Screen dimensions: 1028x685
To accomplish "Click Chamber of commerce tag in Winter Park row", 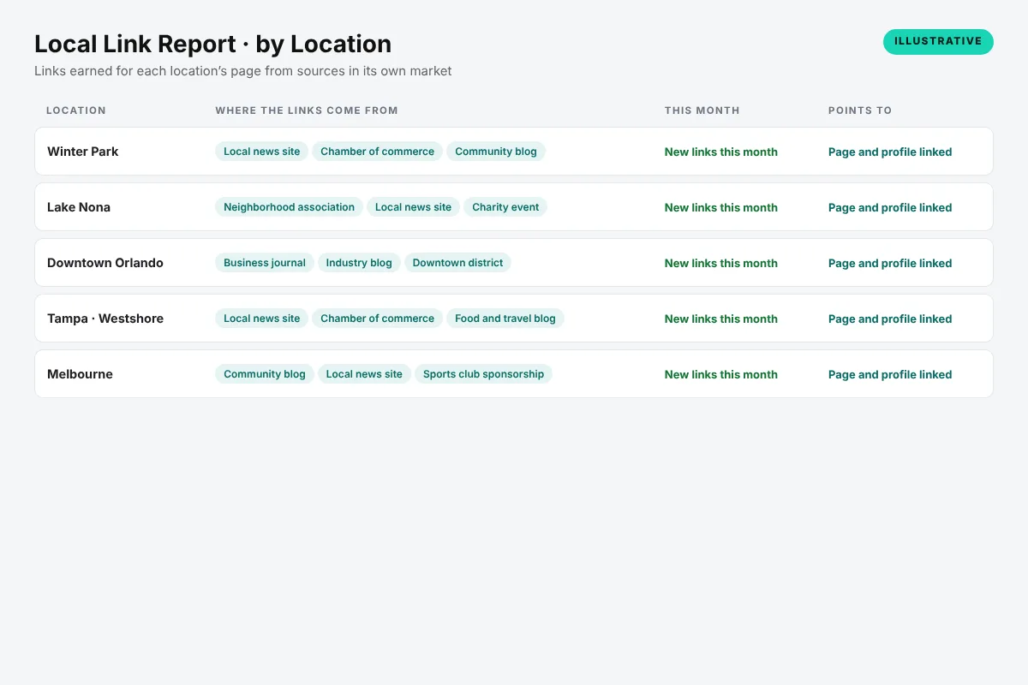I will click(377, 152).
